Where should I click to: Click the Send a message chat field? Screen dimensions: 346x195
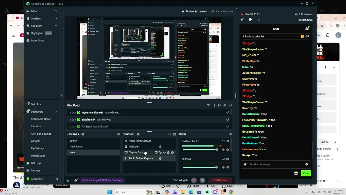click(x=276, y=164)
